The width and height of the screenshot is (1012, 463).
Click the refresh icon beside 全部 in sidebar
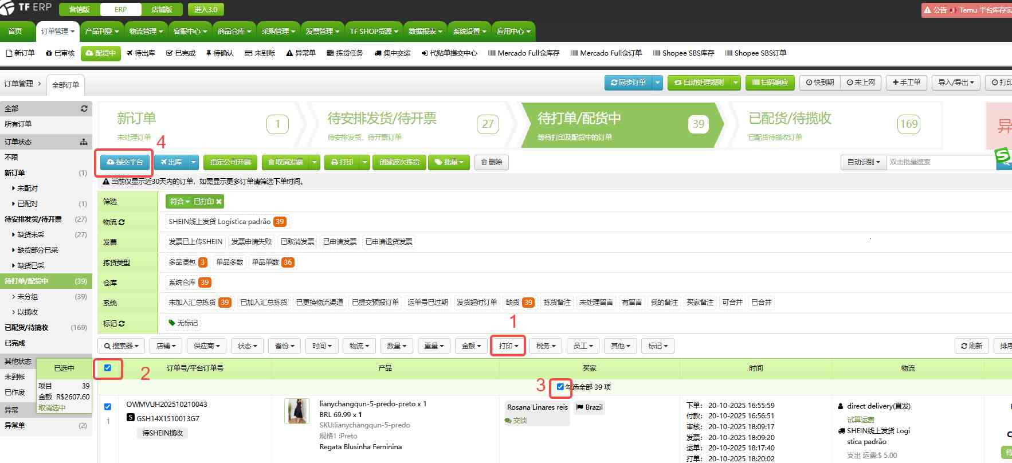84,108
